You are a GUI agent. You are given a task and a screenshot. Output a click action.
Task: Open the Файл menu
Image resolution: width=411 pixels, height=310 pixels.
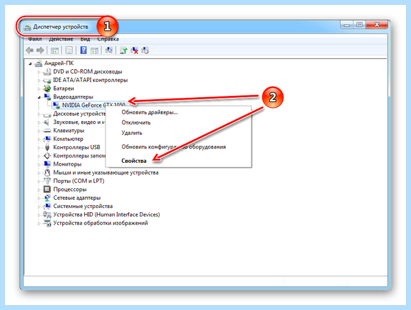pyautogui.click(x=35, y=39)
